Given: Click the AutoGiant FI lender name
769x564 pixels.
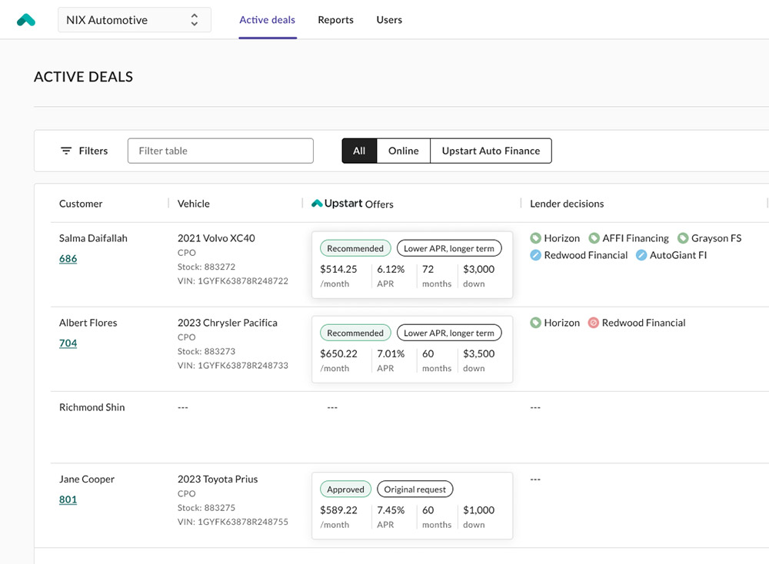Looking at the screenshot, I should (678, 255).
